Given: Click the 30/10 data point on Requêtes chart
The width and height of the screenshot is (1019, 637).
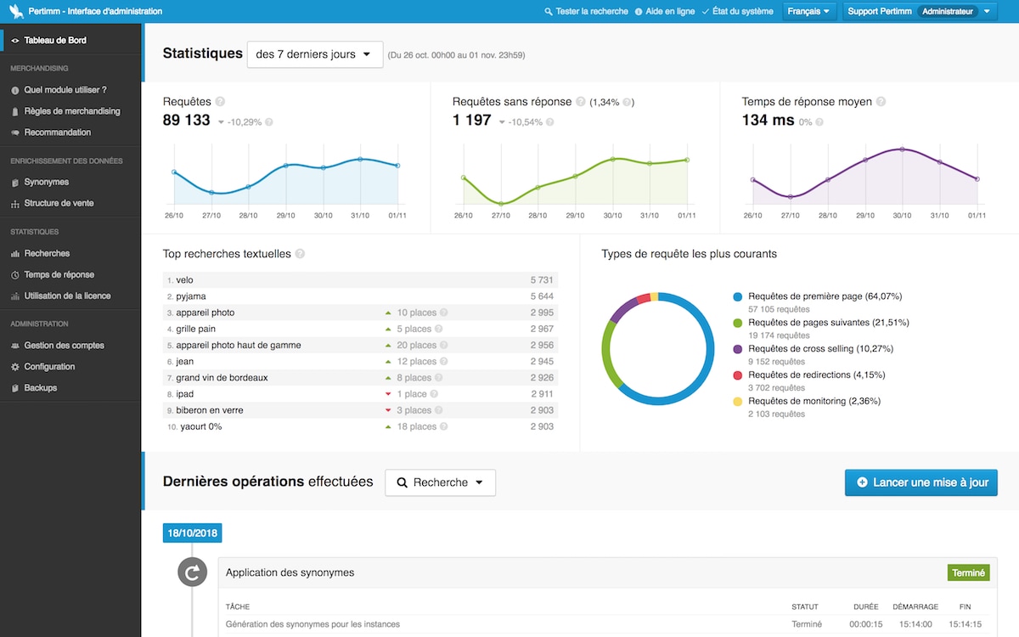Looking at the screenshot, I should 324,167.
